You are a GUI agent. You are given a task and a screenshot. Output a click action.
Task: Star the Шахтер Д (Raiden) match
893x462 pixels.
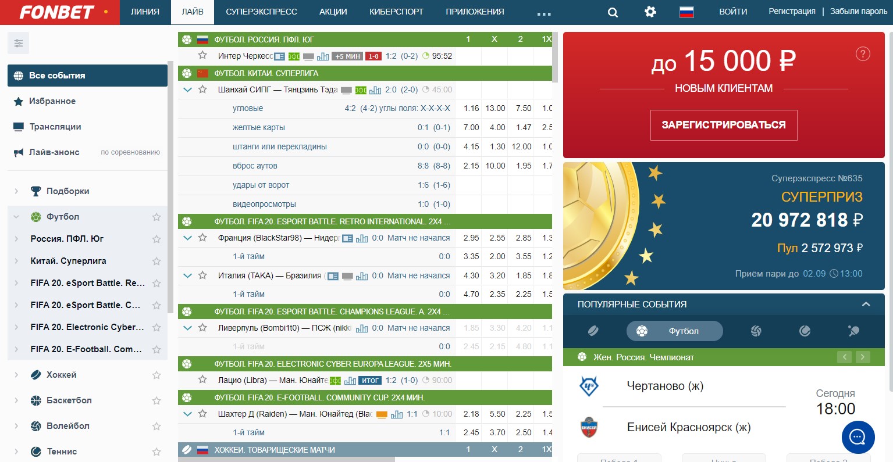click(202, 414)
